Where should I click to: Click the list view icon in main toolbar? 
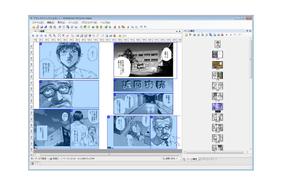tap(64, 27)
